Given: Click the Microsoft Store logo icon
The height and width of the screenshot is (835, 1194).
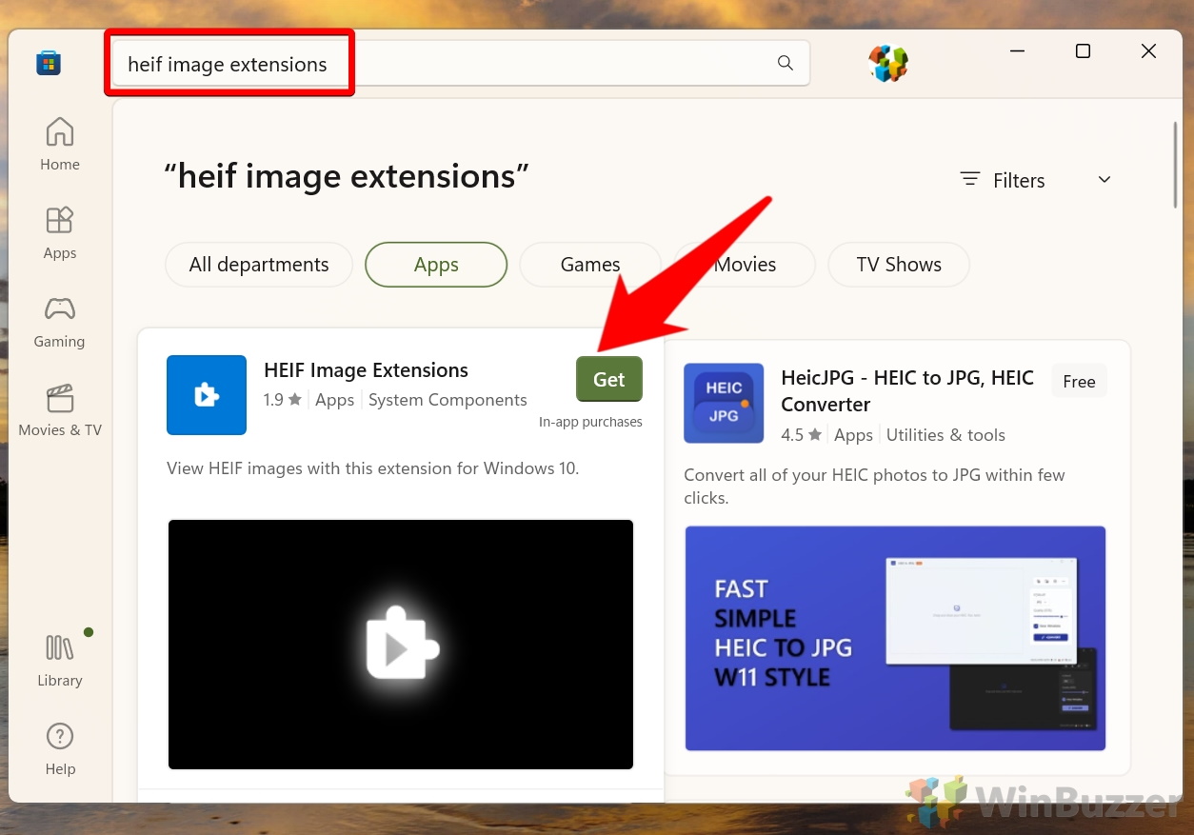Looking at the screenshot, I should coord(49,63).
